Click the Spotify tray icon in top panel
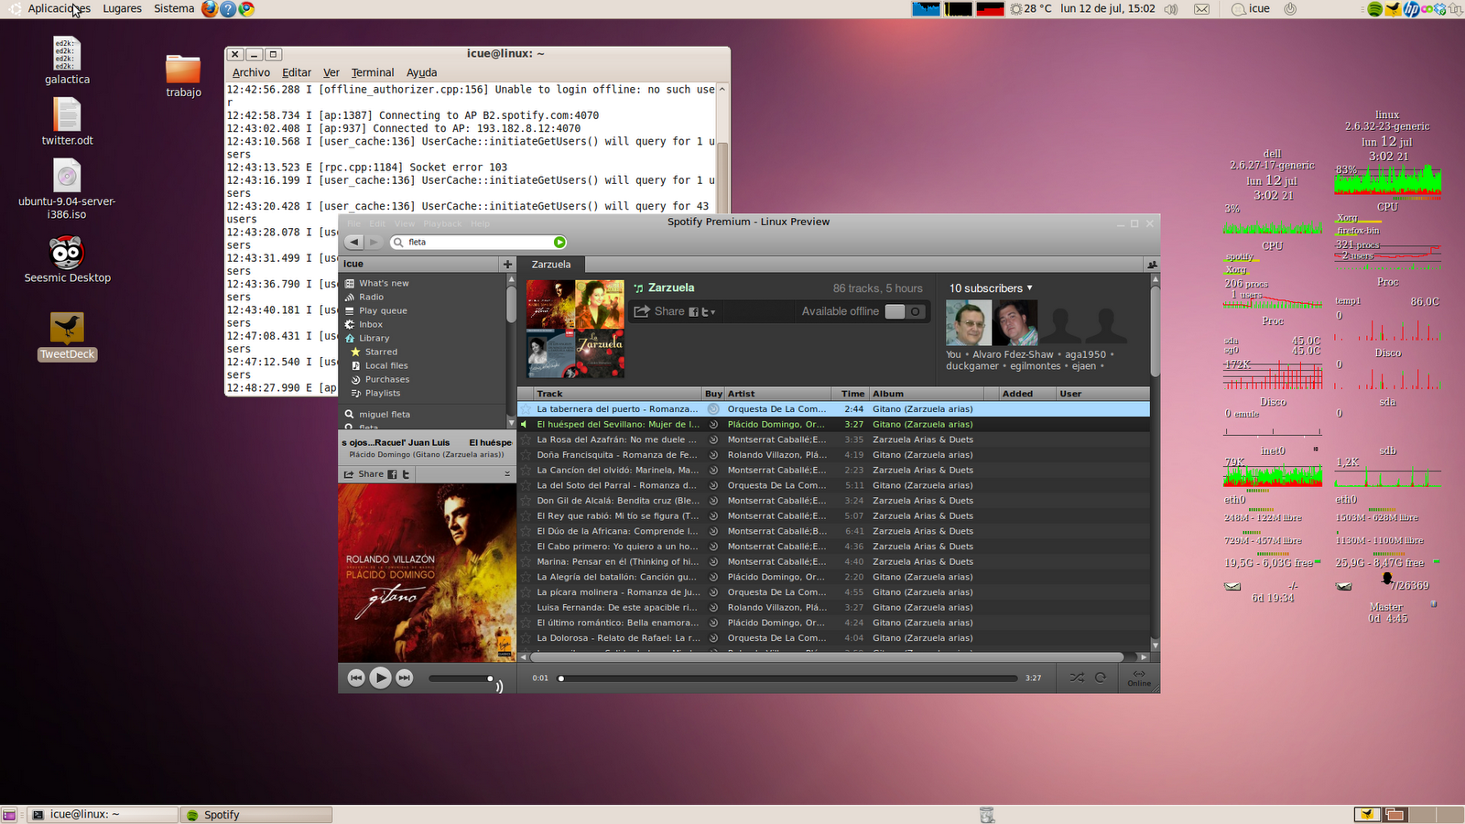Image resolution: width=1465 pixels, height=824 pixels. click(1374, 9)
